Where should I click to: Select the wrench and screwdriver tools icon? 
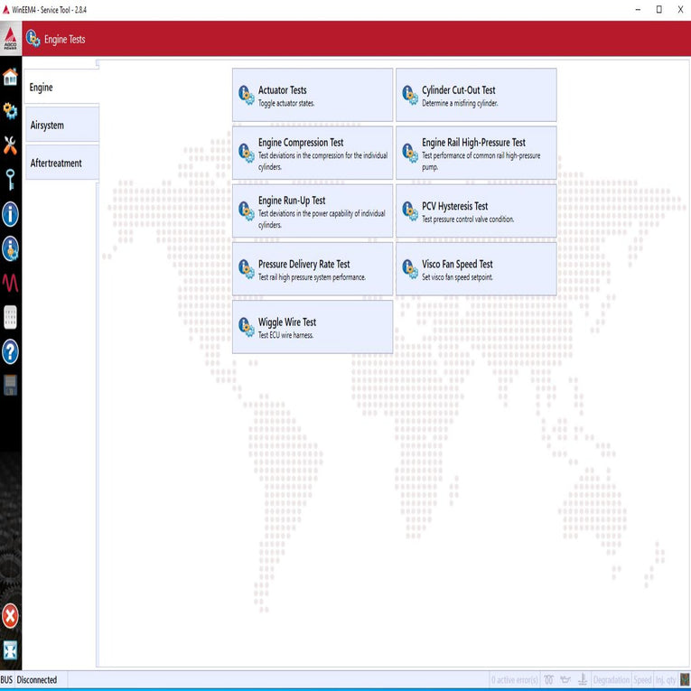click(x=10, y=145)
